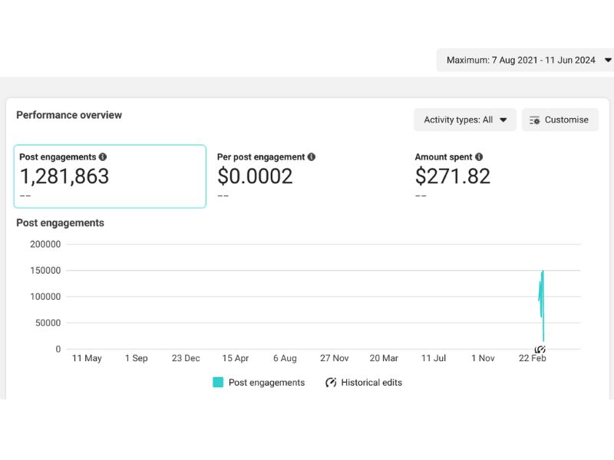Click the down arrow of Activity types dropdown
The height and width of the screenshot is (460, 614).
point(503,120)
